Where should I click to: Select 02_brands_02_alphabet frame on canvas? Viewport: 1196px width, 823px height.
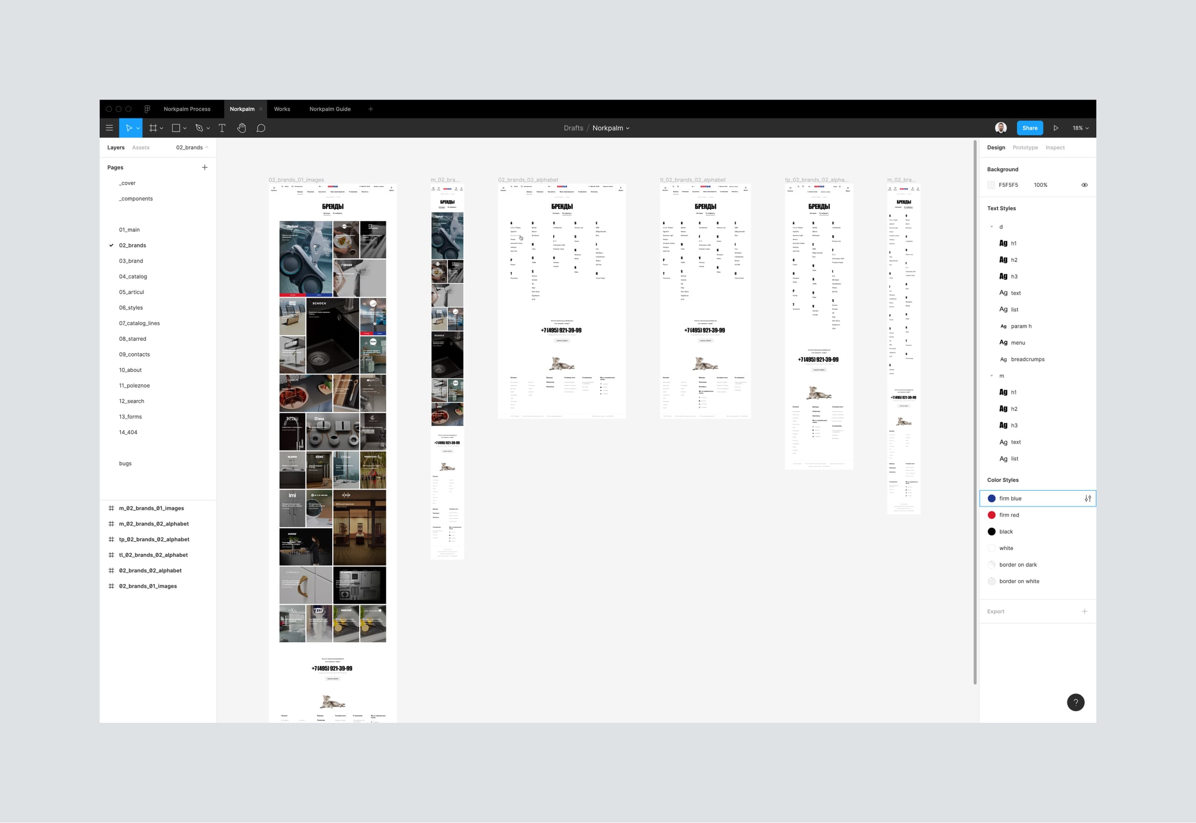click(562, 301)
